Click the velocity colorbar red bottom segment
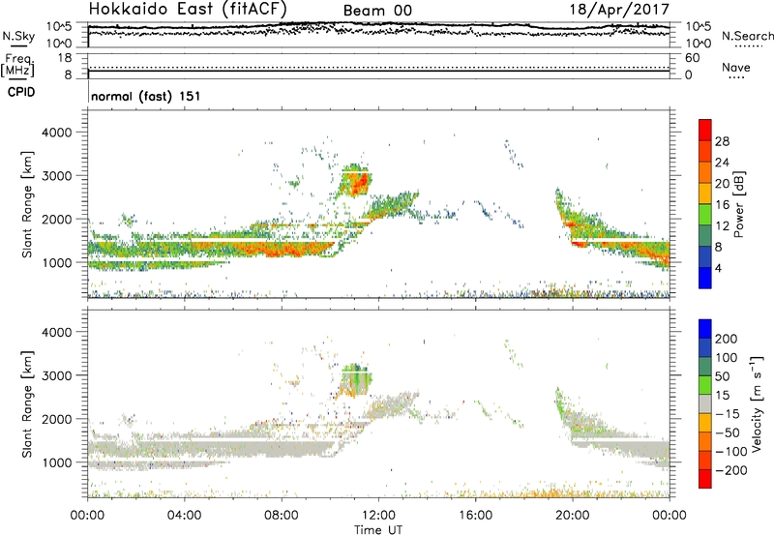774x536 pixels. [x=705, y=479]
